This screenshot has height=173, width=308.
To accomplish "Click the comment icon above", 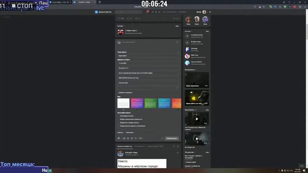I will click(x=128, y=18).
